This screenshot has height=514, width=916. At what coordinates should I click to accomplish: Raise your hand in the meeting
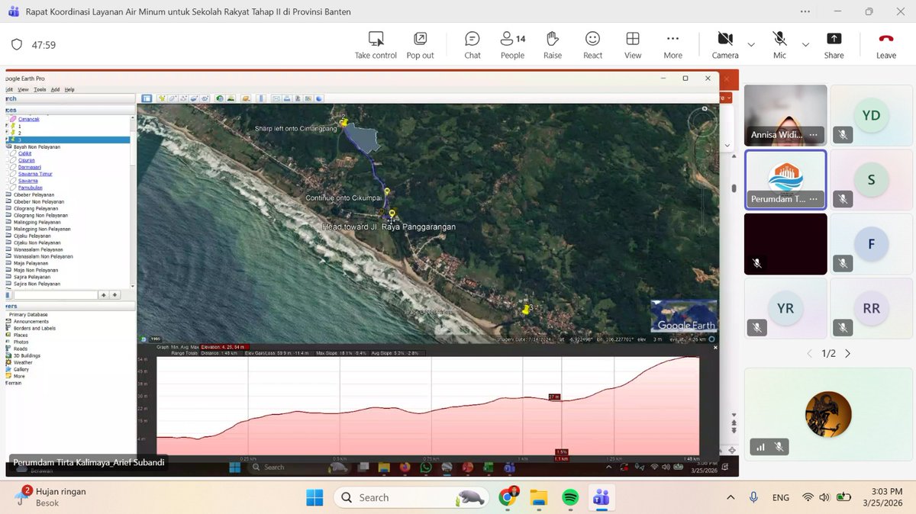click(x=553, y=45)
